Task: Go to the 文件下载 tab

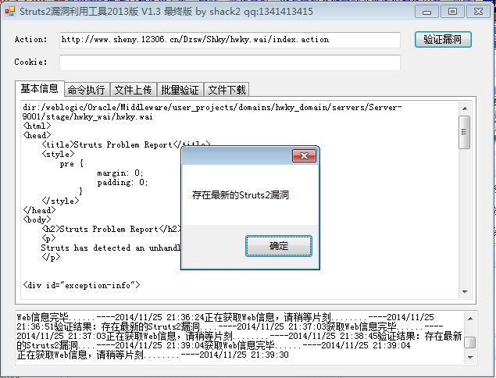Action: [227, 90]
